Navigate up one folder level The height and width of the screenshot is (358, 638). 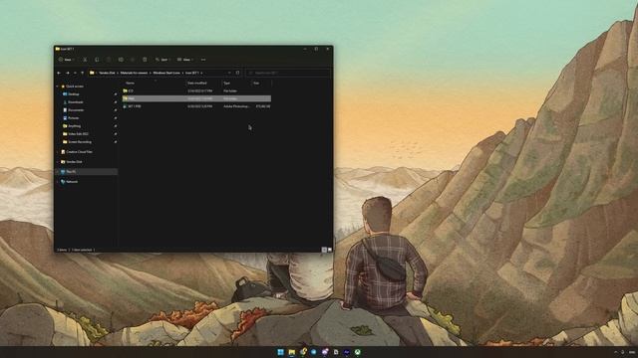pyautogui.click(x=82, y=73)
